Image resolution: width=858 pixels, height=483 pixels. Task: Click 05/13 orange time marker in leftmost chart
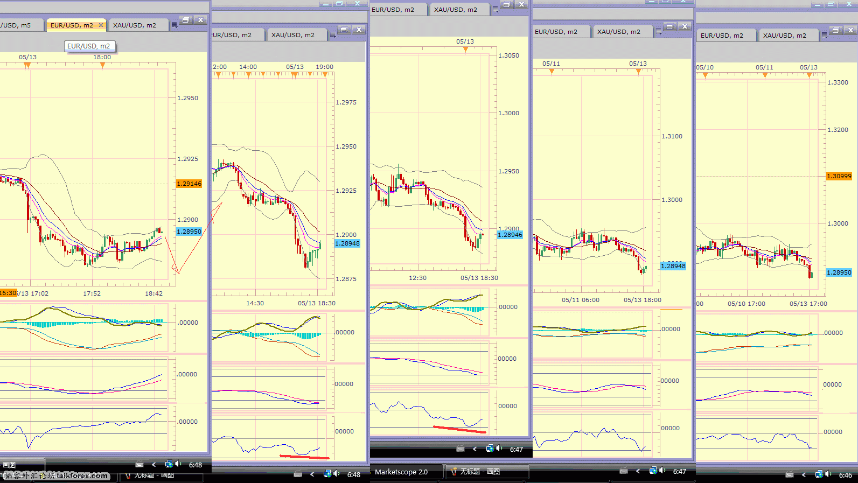pyautogui.click(x=27, y=65)
